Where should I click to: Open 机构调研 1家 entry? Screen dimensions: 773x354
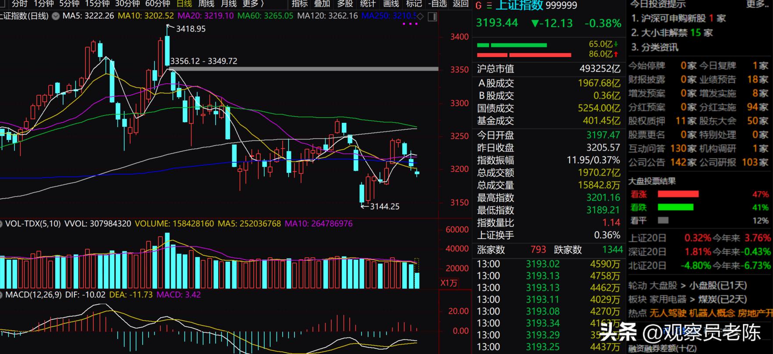734,148
